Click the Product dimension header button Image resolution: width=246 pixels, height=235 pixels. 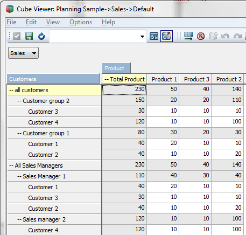click(116, 68)
